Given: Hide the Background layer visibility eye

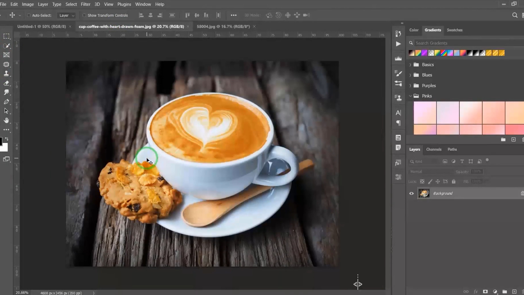Looking at the screenshot, I should (x=411, y=193).
